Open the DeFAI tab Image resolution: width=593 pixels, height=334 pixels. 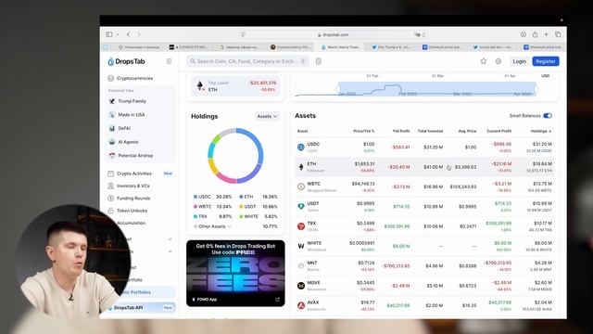point(124,128)
